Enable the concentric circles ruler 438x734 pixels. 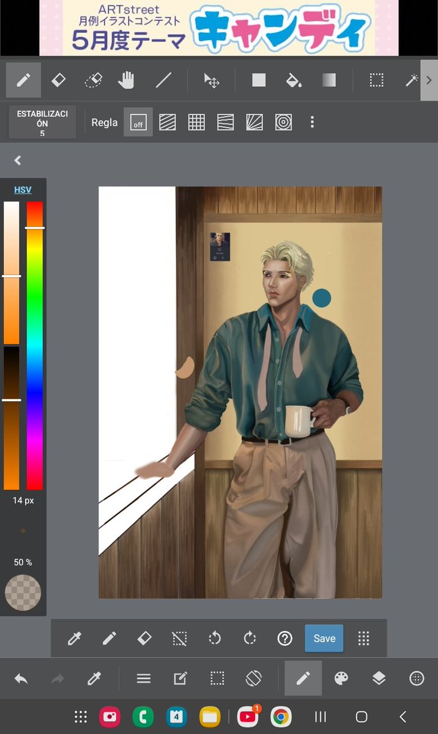point(284,122)
